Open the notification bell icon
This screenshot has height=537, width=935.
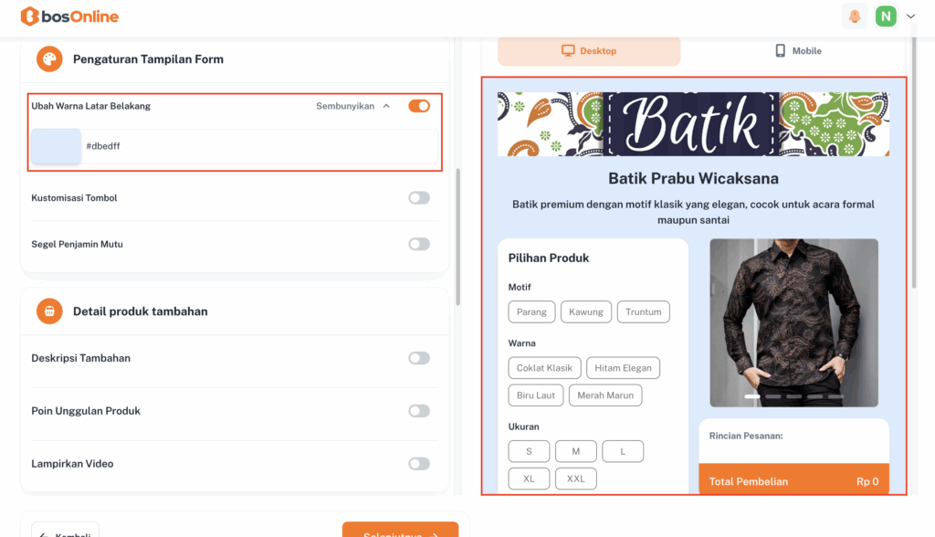click(x=855, y=16)
